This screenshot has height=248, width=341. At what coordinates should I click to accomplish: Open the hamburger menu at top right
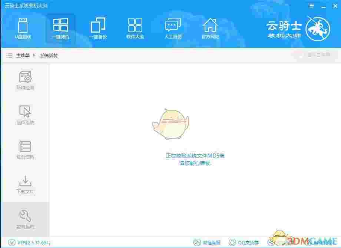312,6
